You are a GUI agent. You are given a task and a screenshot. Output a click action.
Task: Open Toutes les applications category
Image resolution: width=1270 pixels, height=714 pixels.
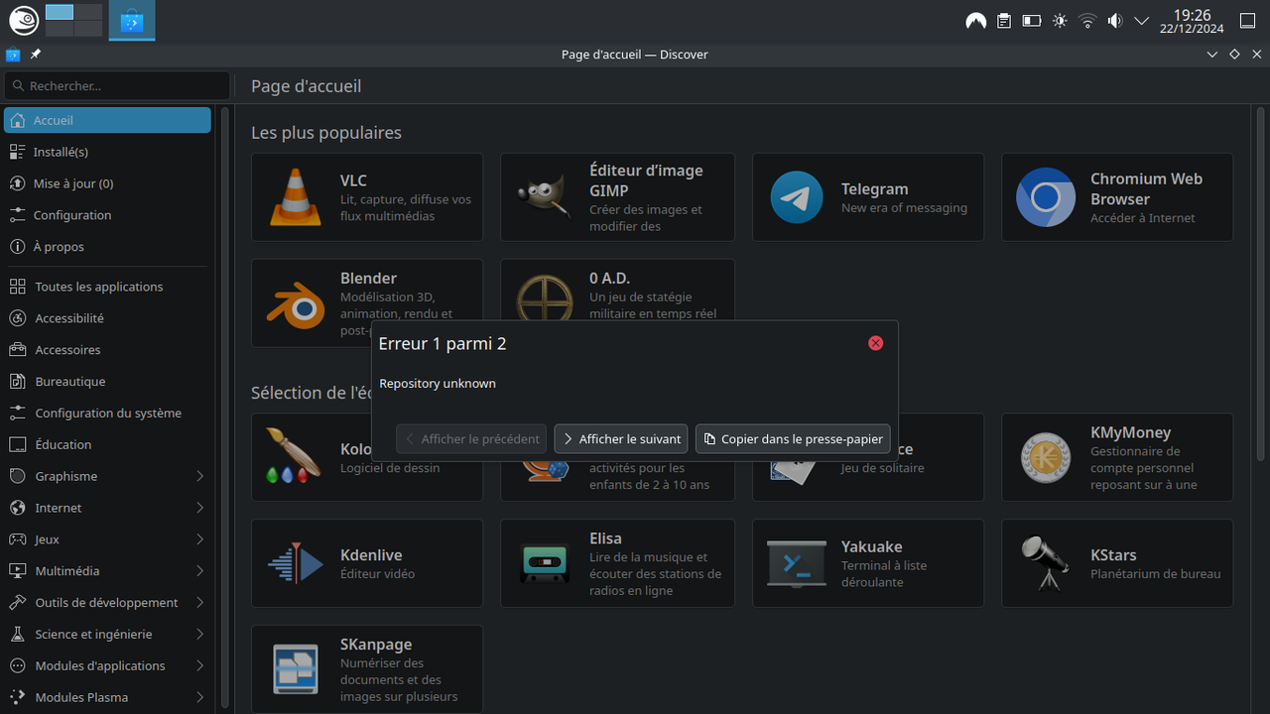107,287
